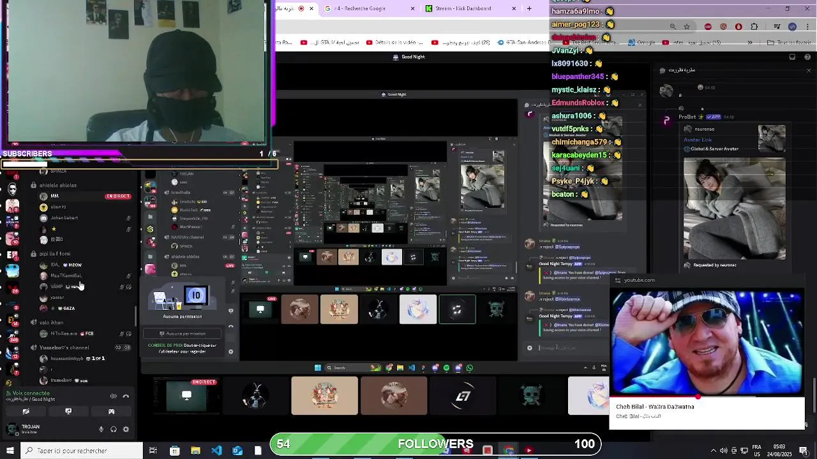Viewport: 817px width, 459px height.
Task: Click the Discord channel list scrollbar
Action: click(135, 317)
